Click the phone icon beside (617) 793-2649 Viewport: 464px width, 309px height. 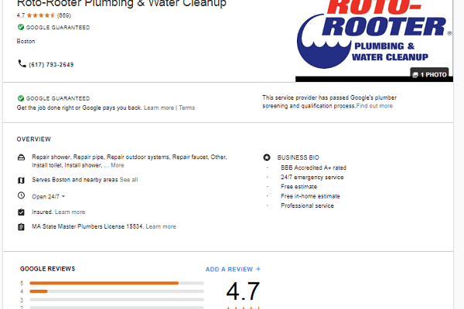pyautogui.click(x=22, y=63)
